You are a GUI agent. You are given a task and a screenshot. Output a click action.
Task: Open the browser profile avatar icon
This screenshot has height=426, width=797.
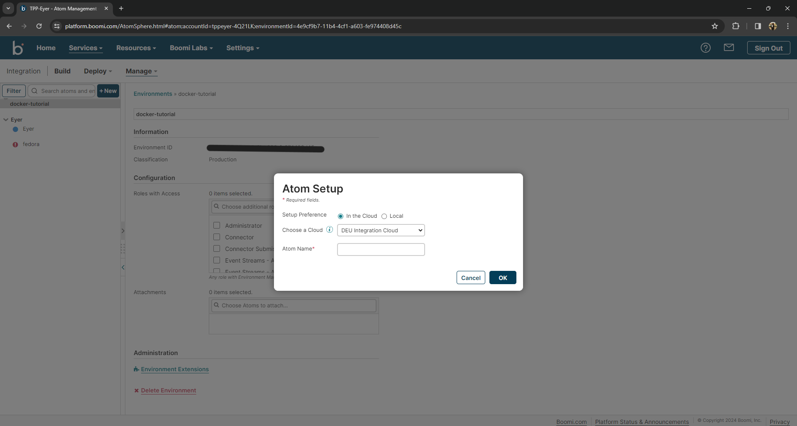(773, 26)
